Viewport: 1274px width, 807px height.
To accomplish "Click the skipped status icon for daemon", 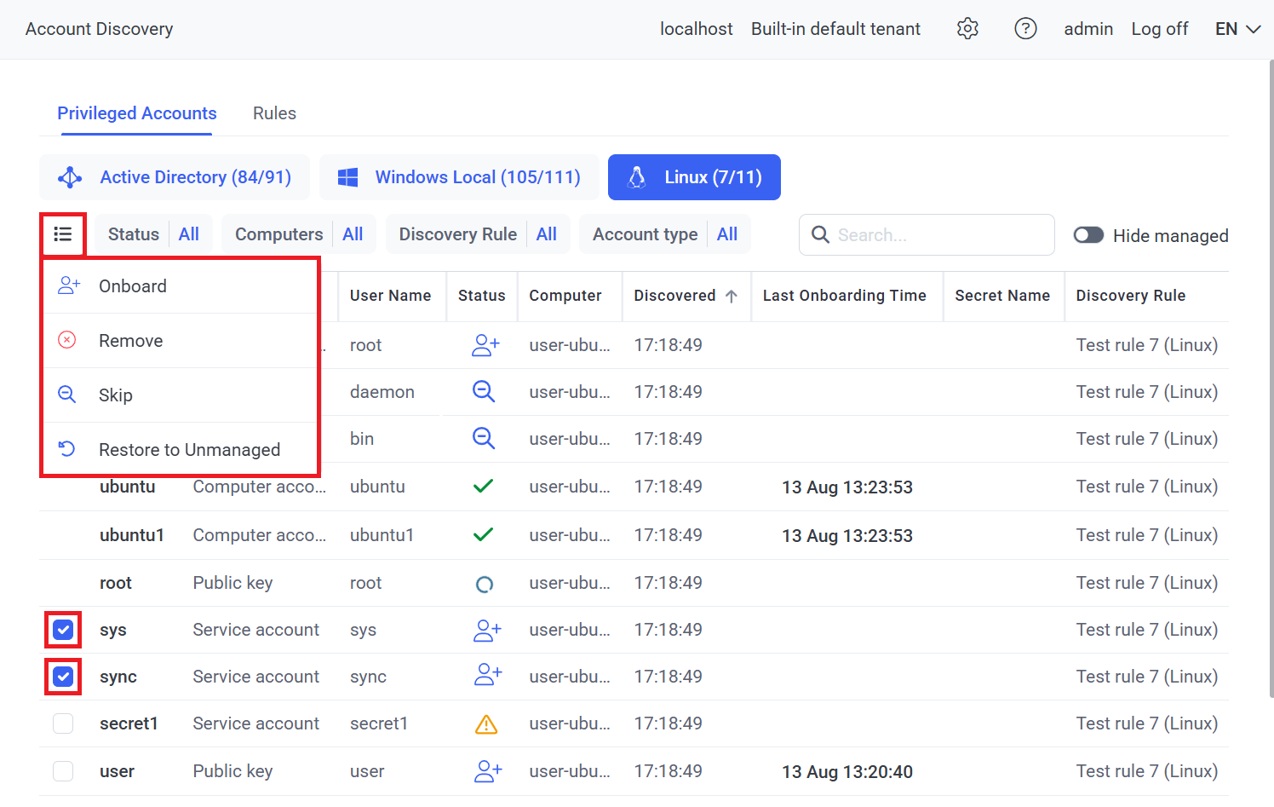I will tap(484, 392).
